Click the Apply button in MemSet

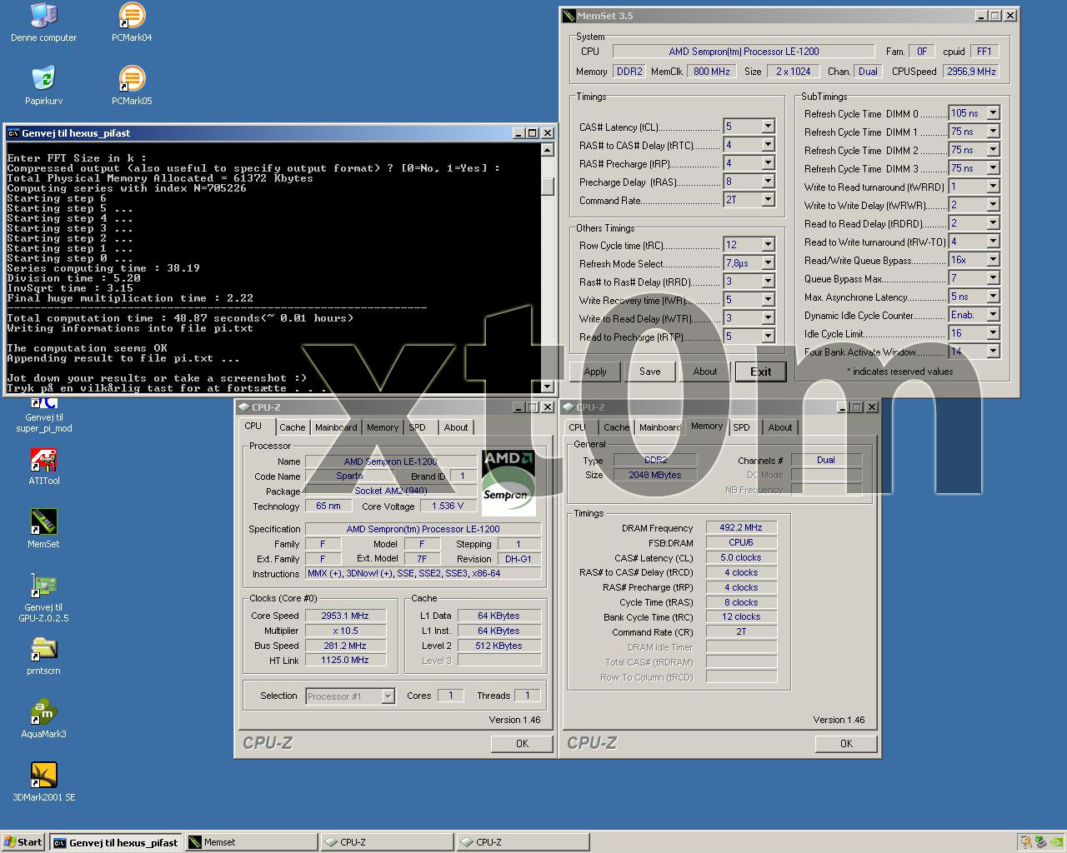tap(595, 372)
